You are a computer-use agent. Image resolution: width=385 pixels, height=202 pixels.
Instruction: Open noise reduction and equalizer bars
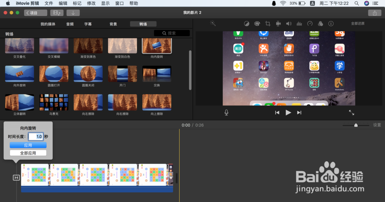click(x=299, y=23)
